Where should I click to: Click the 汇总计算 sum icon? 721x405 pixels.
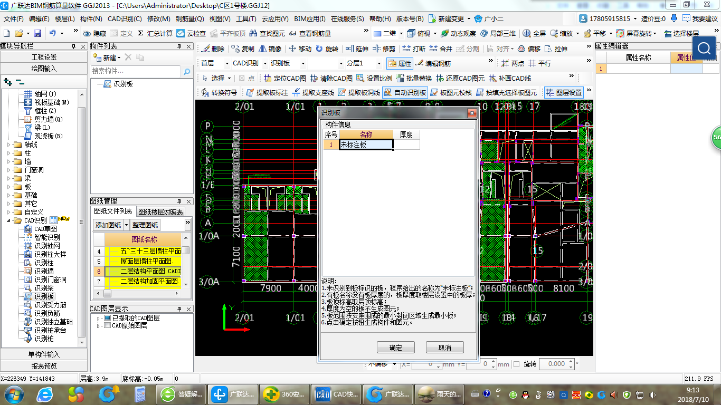click(x=155, y=33)
